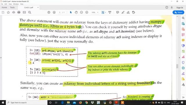186x105 pixels.
Task: Click the Sign document pen icon
Action: click(x=128, y=12)
